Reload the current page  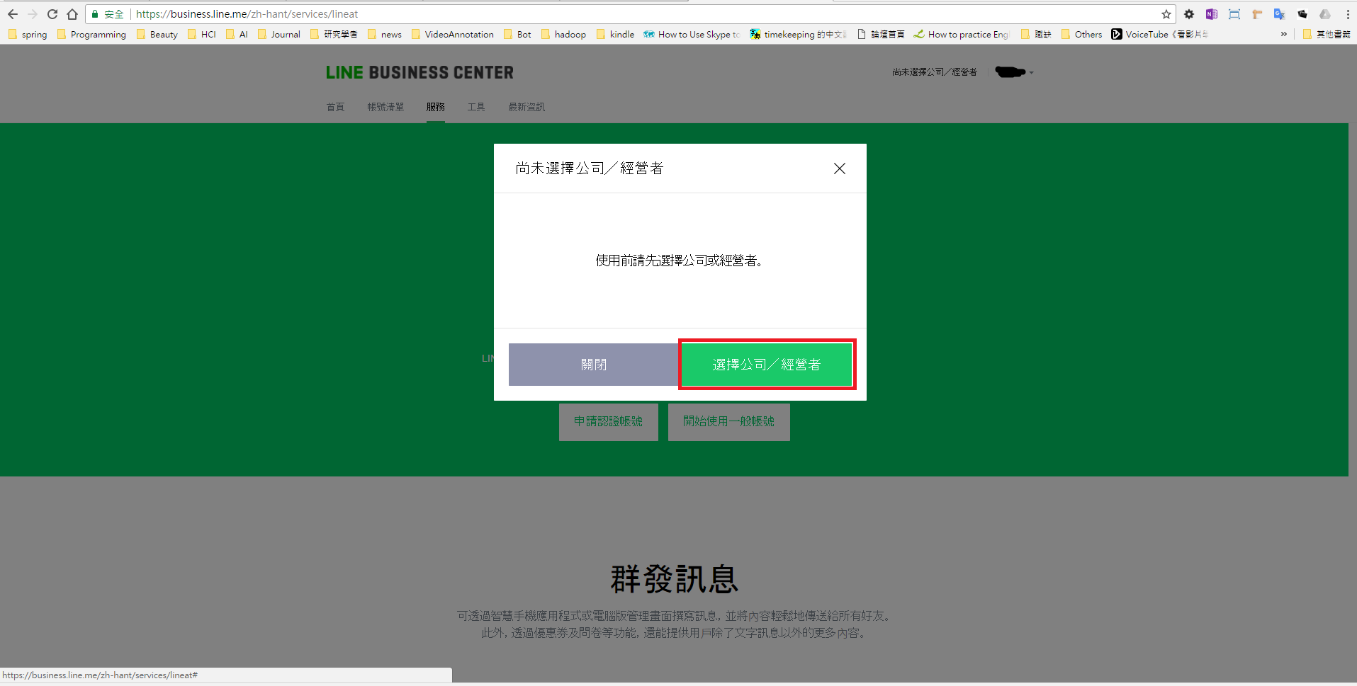(52, 14)
